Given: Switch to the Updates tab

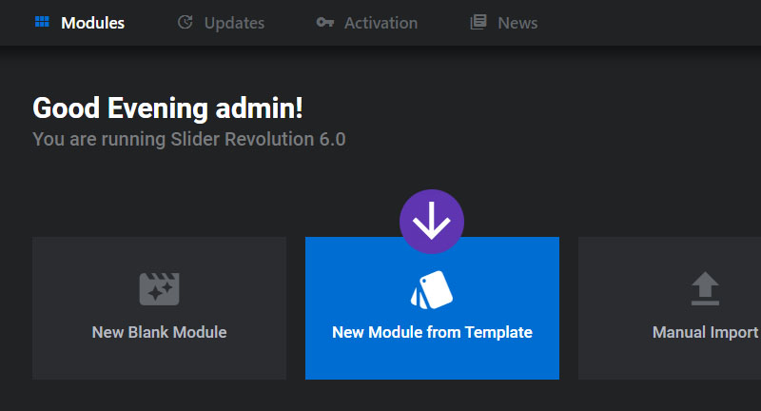Looking at the screenshot, I should point(221,23).
